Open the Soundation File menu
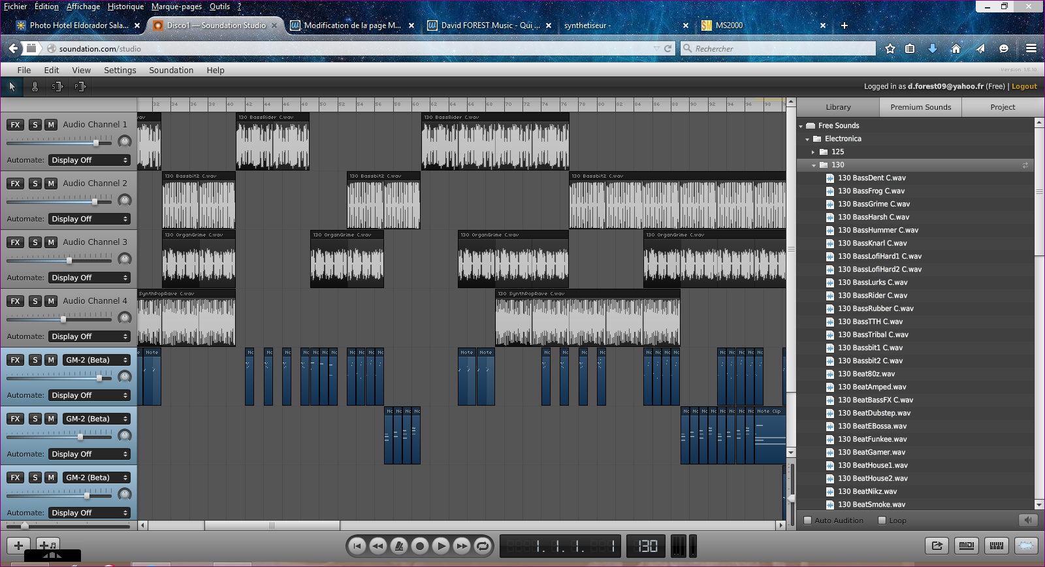The width and height of the screenshot is (1045, 567). click(24, 70)
